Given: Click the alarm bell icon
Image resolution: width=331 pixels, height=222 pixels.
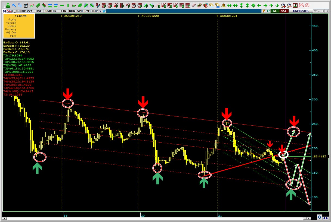Looking at the screenshot, I should [223, 5].
